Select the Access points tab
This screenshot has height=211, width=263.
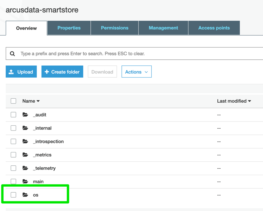214,28
